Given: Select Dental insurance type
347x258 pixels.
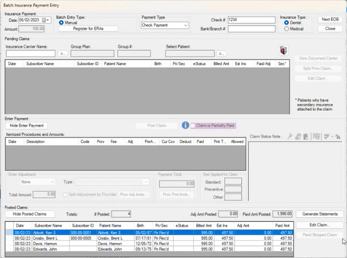Looking at the screenshot, I should tap(286, 22).
